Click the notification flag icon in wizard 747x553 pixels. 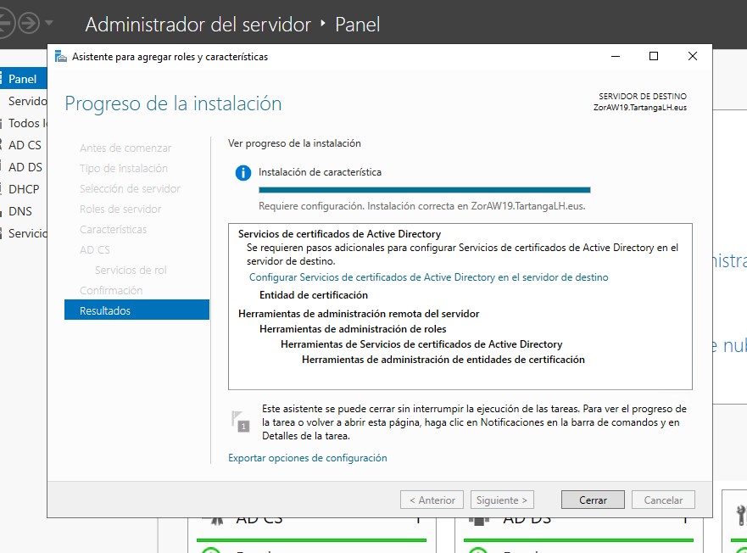(x=241, y=422)
